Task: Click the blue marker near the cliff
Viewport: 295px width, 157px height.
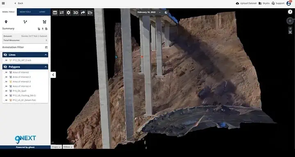Action: pos(116,57)
